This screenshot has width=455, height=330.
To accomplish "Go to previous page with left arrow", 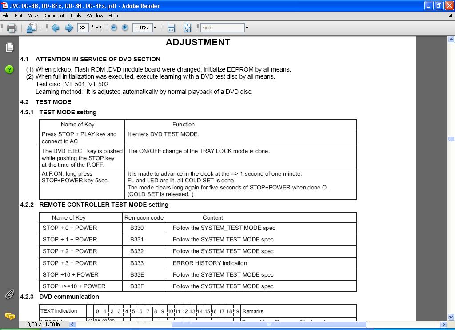I will [x=56, y=28].
